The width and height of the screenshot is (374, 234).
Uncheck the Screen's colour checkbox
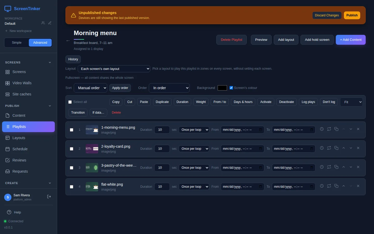pos(231,88)
